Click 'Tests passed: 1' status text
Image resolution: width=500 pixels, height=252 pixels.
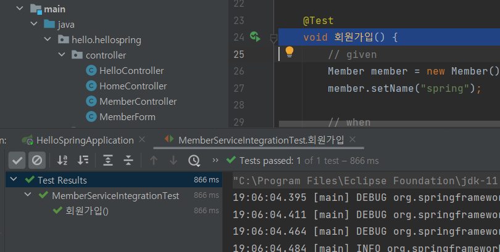270,161
